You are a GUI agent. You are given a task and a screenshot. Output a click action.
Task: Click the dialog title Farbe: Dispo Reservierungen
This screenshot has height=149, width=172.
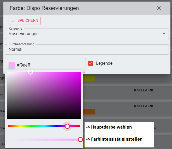pos(44,8)
